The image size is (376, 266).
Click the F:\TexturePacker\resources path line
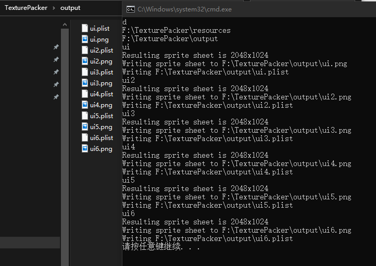176,30
